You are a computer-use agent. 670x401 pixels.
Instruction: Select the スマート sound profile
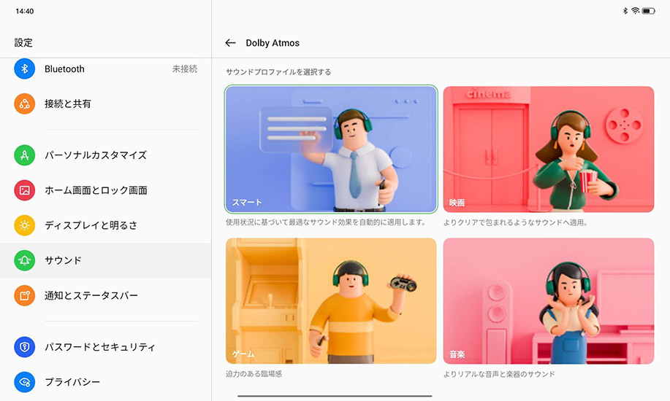coord(331,149)
